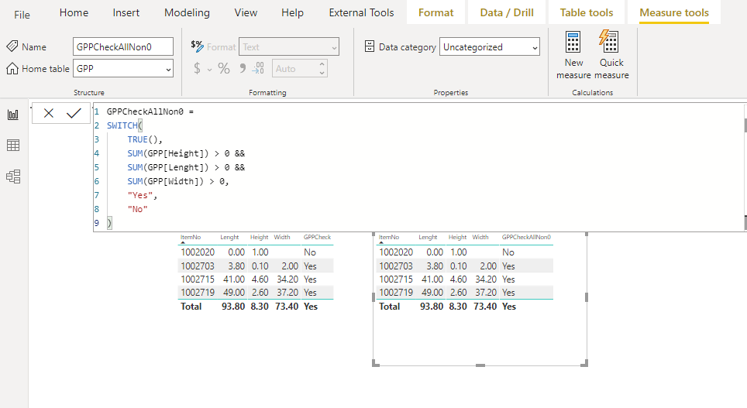Click Total row in left table
The width and height of the screenshot is (747, 408).
[x=256, y=307]
